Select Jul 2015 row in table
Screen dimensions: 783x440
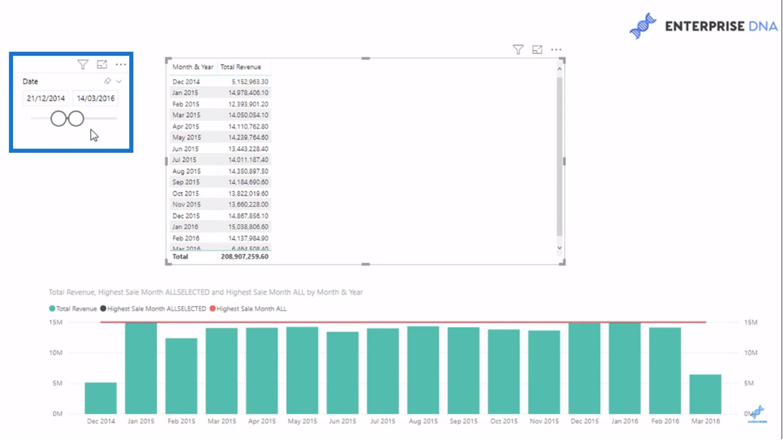click(220, 160)
